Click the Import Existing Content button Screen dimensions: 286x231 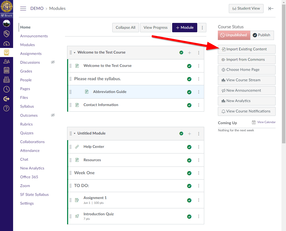click(x=246, y=49)
